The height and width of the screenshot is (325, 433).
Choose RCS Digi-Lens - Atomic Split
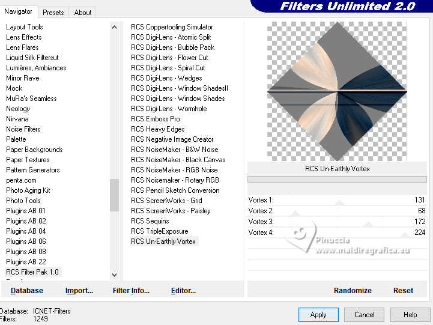click(171, 37)
